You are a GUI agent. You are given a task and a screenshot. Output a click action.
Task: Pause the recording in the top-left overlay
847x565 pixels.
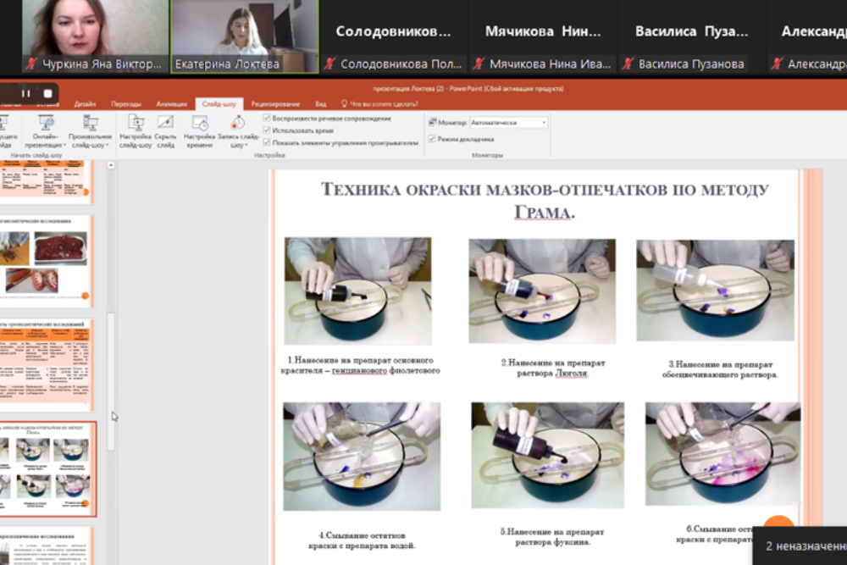[26, 93]
